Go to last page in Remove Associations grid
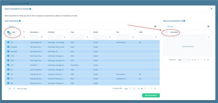This screenshot has width=218, height=103. [x=208, y=60]
